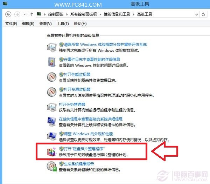Click the system information monitor icon

click(52, 122)
